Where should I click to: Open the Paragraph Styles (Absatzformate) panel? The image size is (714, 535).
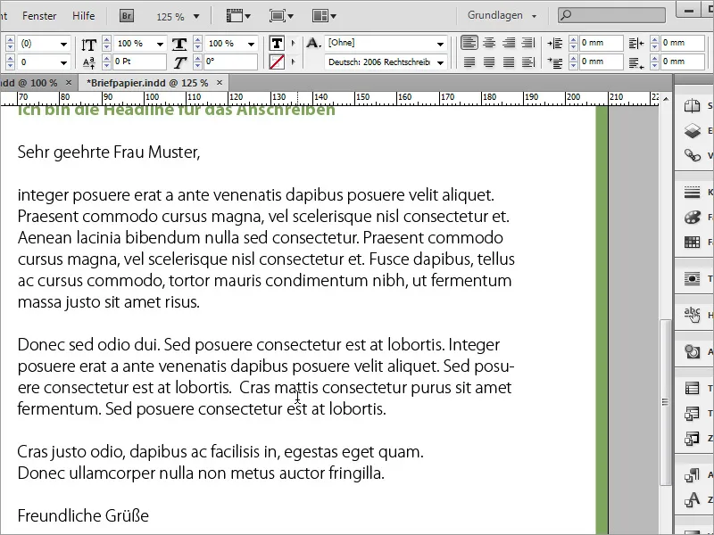click(x=693, y=475)
